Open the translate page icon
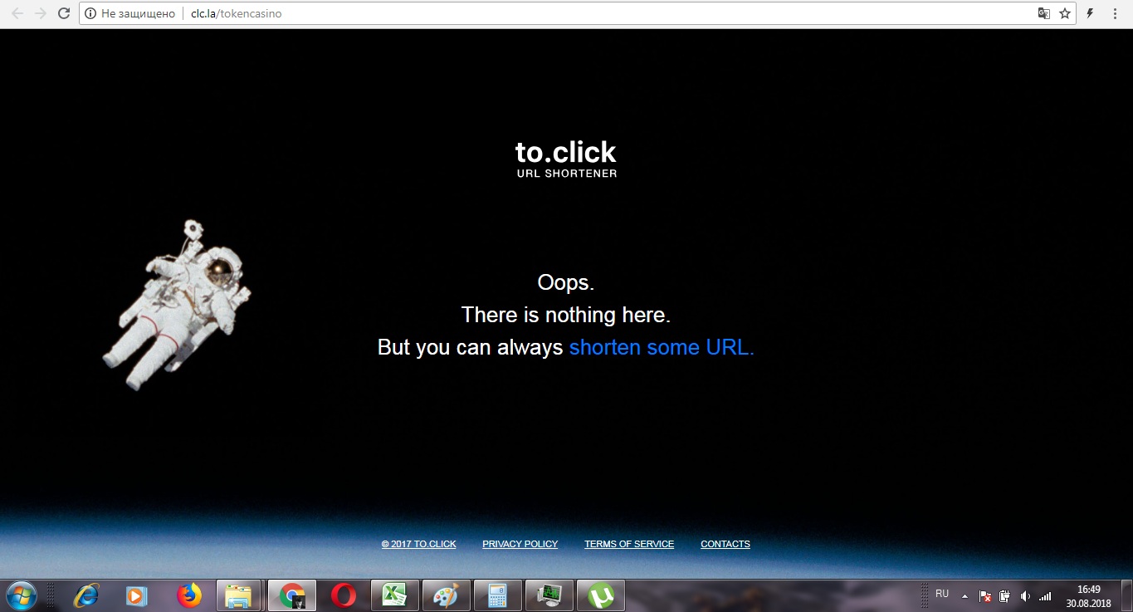Screen dimensions: 1133x612 pyautogui.click(x=1044, y=13)
